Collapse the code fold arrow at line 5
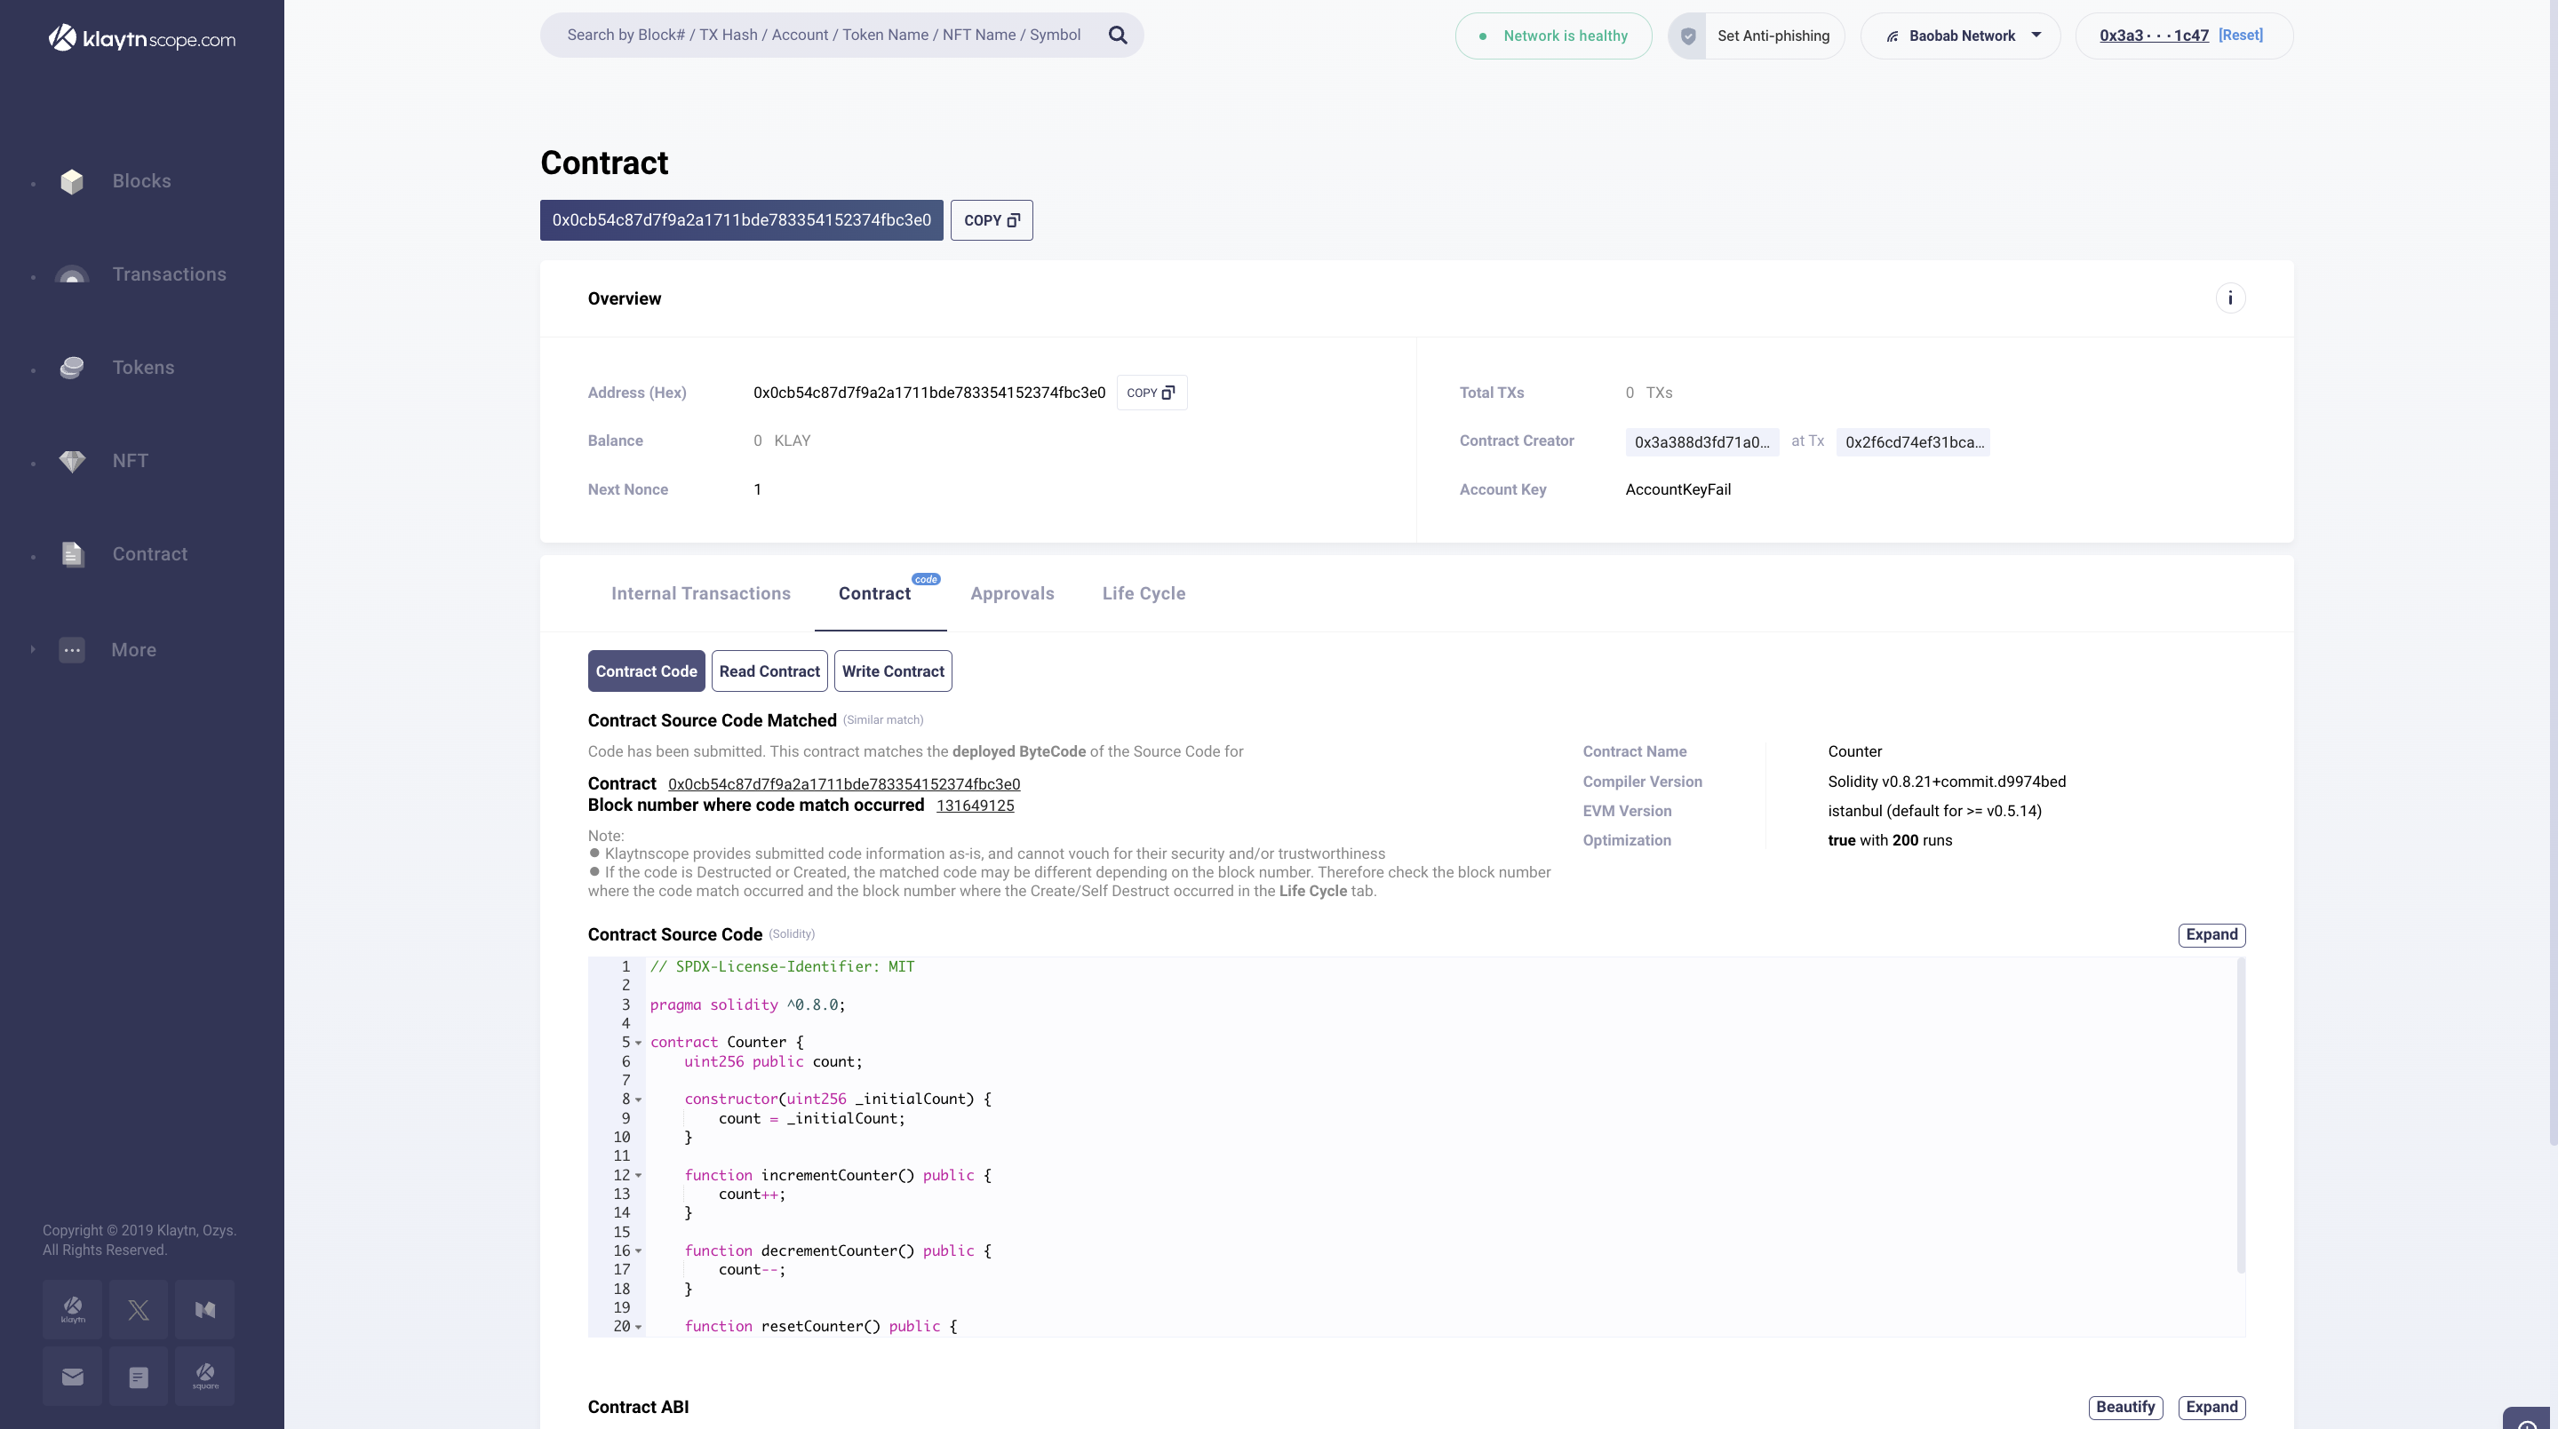Screen dimensions: 2558x1429 point(639,1043)
